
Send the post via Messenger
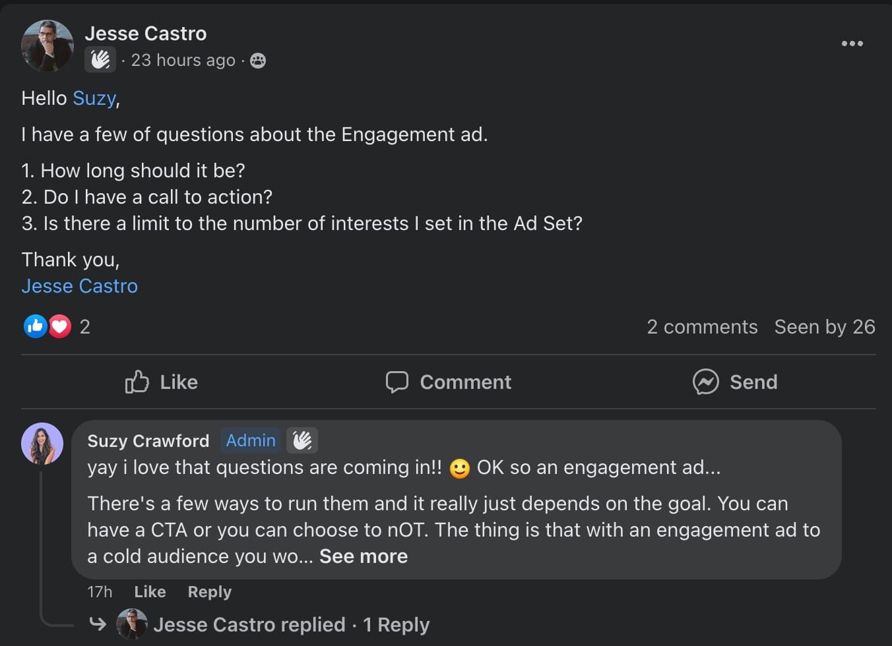(x=735, y=382)
